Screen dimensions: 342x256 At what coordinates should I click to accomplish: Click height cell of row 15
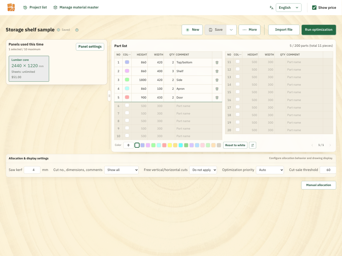pos(251,92)
